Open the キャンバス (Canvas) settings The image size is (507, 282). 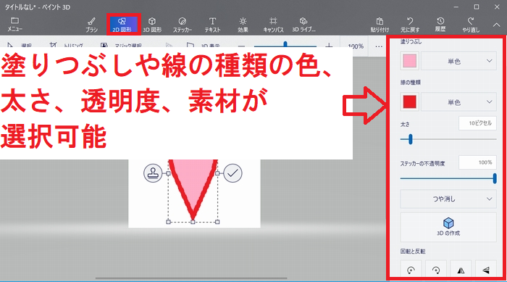pos(273,25)
